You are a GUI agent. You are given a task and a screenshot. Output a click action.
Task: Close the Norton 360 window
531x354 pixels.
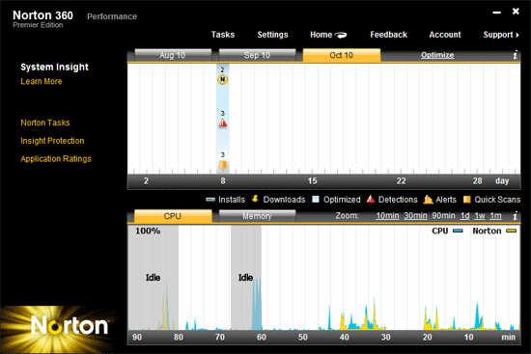516,12
